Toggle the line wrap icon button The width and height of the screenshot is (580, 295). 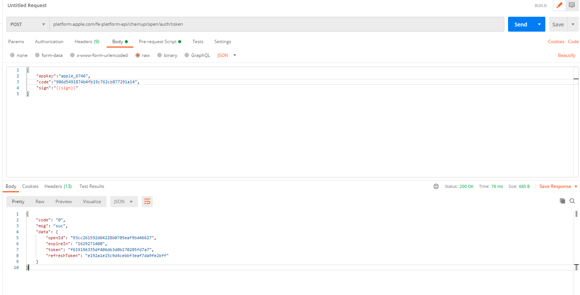click(147, 202)
